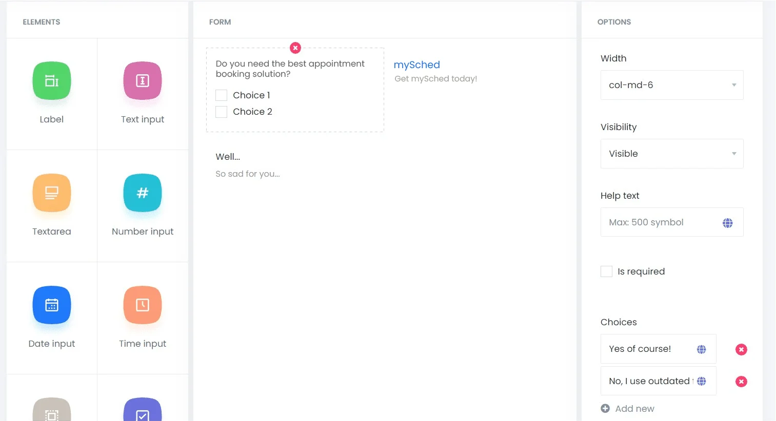The image size is (776, 421).
Task: Click the grey select element icon at bottom
Action: pos(52,410)
